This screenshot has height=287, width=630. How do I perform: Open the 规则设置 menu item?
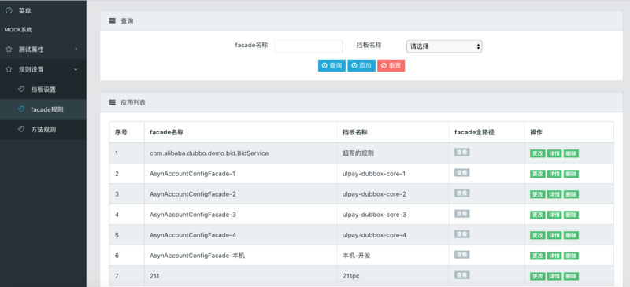coord(43,69)
